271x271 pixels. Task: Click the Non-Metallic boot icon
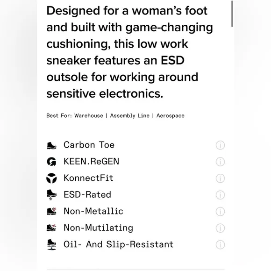click(x=51, y=211)
